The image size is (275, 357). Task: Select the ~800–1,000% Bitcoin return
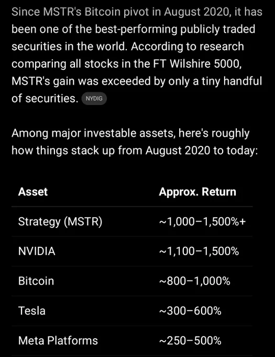[195, 281]
